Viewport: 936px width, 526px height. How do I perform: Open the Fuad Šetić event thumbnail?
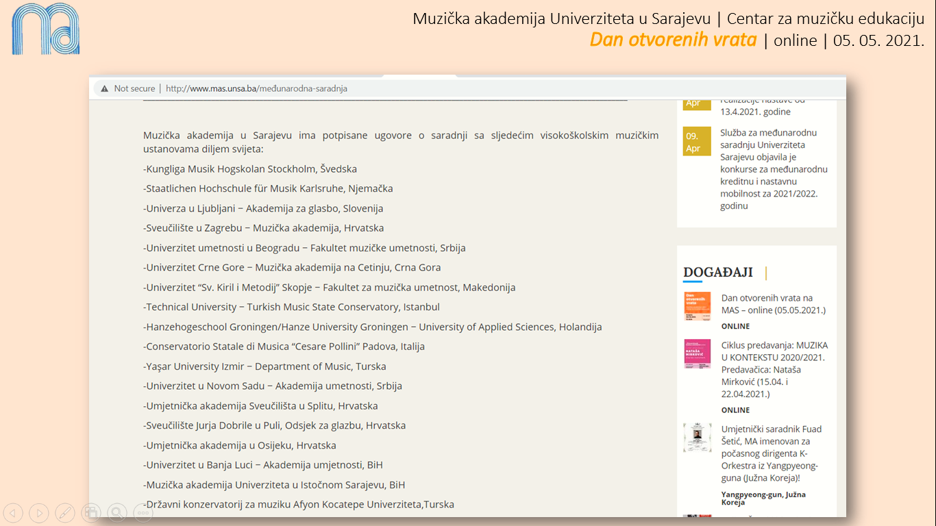[x=698, y=438]
